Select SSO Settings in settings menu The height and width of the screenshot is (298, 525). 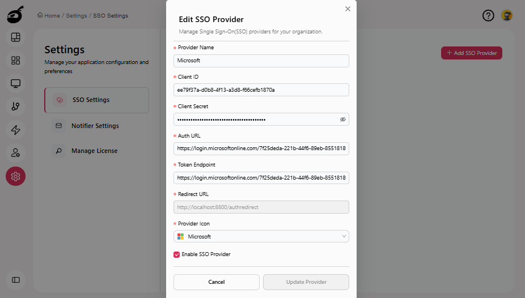coord(96,100)
